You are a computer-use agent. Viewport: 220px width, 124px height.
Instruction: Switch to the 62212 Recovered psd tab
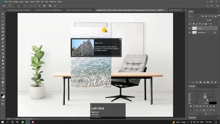click(19, 10)
